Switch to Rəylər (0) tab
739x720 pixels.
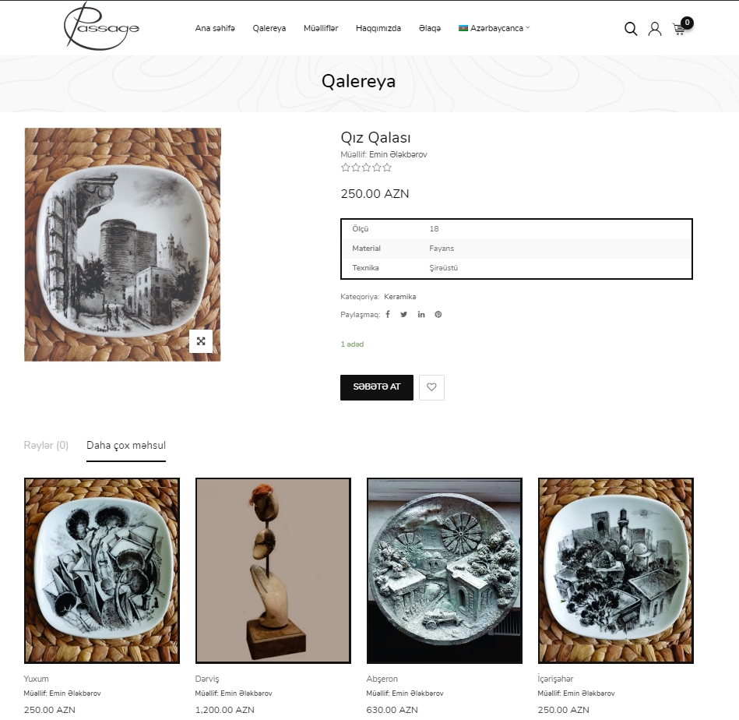pos(46,445)
